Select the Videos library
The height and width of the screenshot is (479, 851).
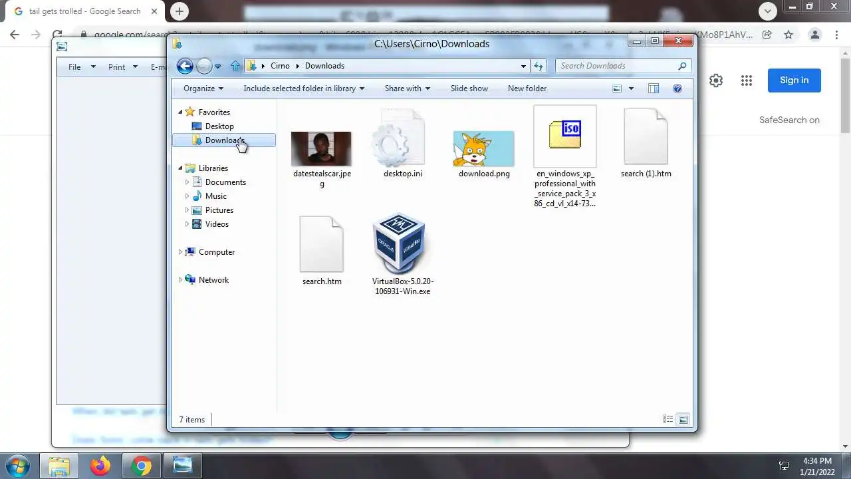[217, 224]
